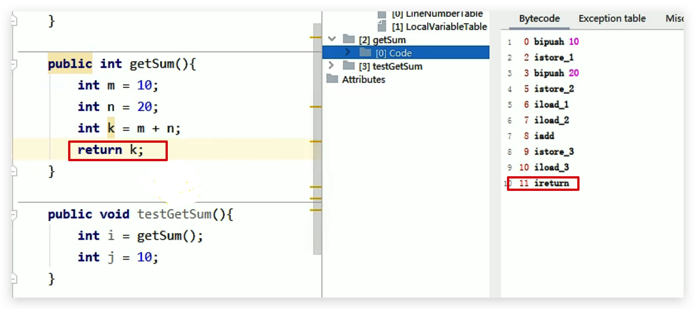This screenshot has width=695, height=309.
Task: Switch to the Bytecode tab
Action: pyautogui.click(x=539, y=19)
